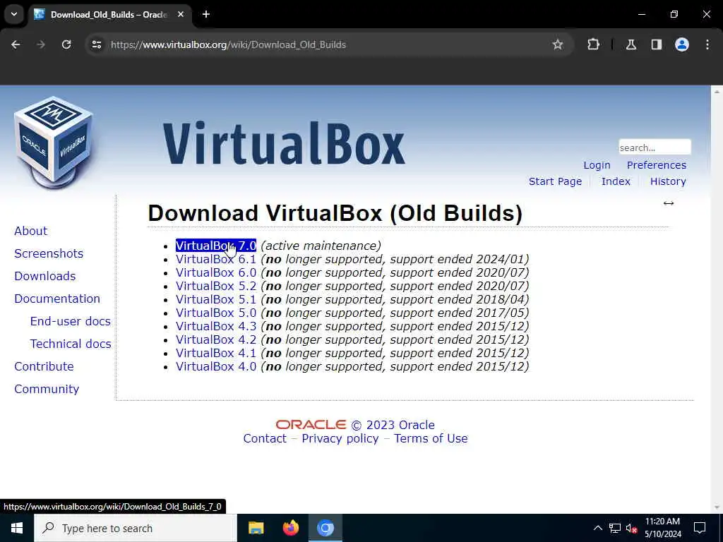Image resolution: width=723 pixels, height=542 pixels.
Task: Click the muted volume tray icon
Action: click(x=632, y=528)
